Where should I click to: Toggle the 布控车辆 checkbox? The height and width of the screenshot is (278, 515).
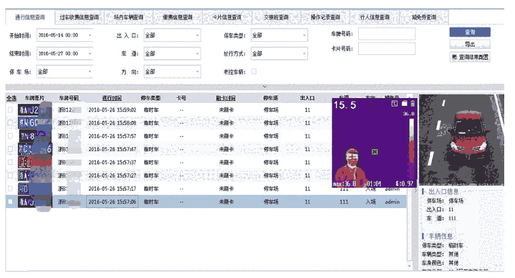(x=254, y=72)
